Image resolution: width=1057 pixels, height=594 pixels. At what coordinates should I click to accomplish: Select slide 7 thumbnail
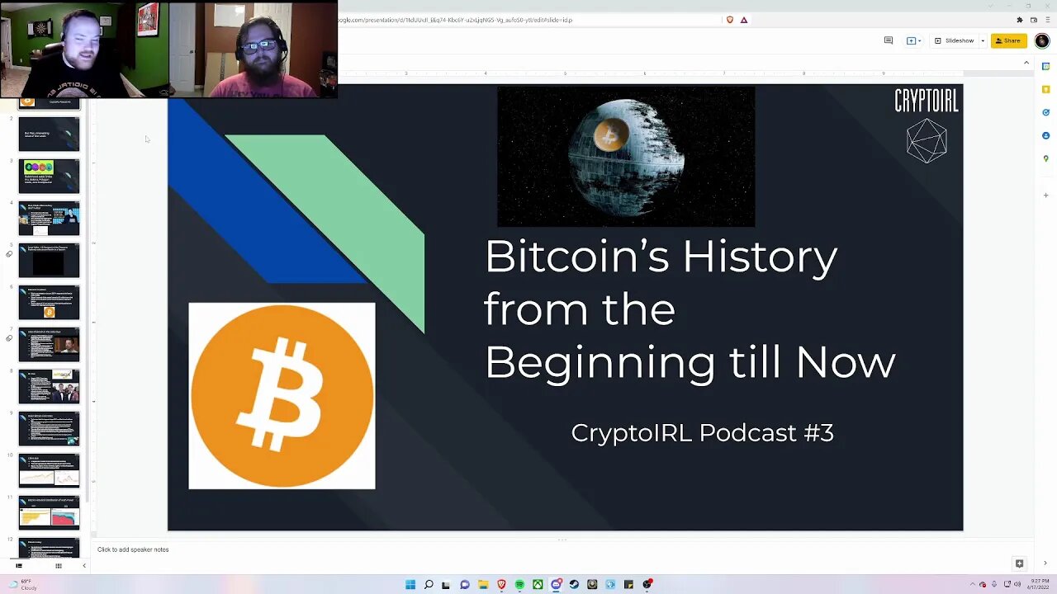pyautogui.click(x=50, y=344)
